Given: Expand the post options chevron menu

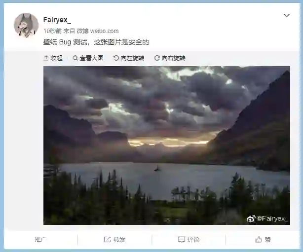Looking at the screenshot, I should 287,15.
